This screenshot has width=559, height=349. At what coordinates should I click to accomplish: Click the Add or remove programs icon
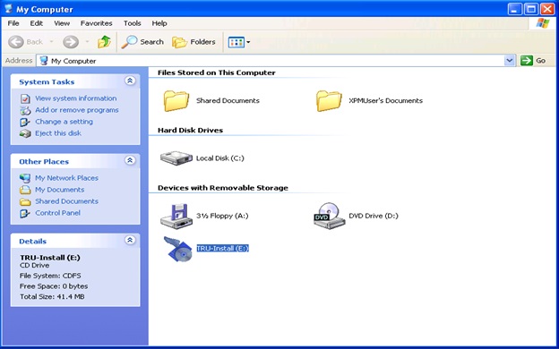coord(25,110)
